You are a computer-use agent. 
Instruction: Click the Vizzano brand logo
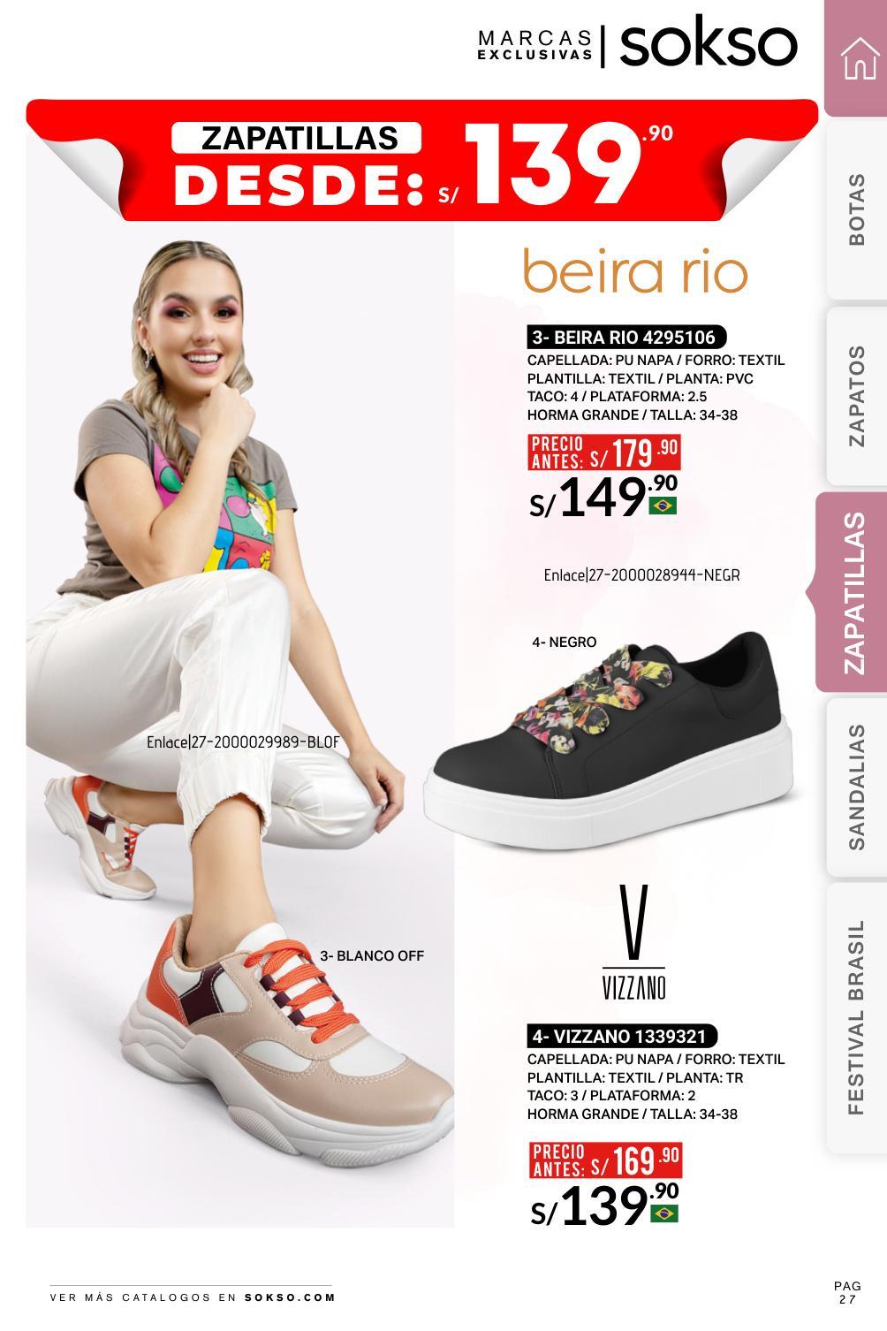pos(634,942)
